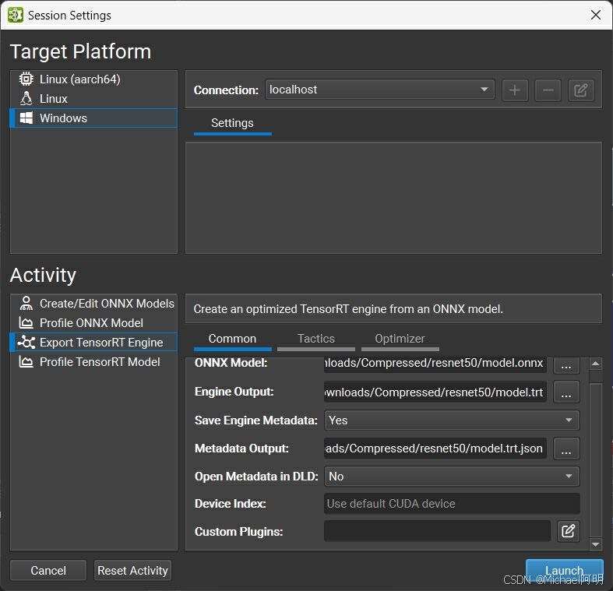613x591 pixels.
Task: Click the Engine Output path field
Action: pos(435,392)
